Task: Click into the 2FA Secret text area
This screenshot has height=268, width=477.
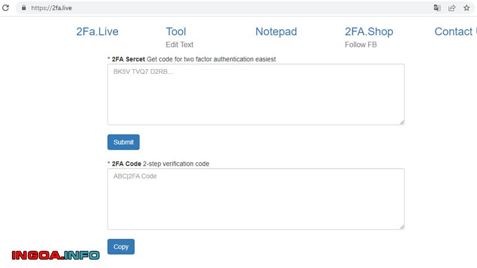Action: 256,94
